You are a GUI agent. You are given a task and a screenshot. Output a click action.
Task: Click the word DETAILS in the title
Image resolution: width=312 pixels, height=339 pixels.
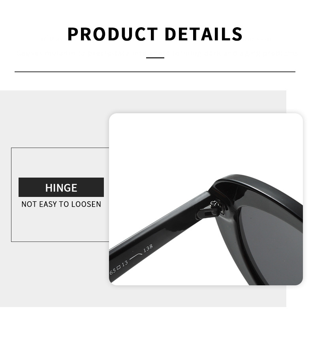(x=203, y=34)
